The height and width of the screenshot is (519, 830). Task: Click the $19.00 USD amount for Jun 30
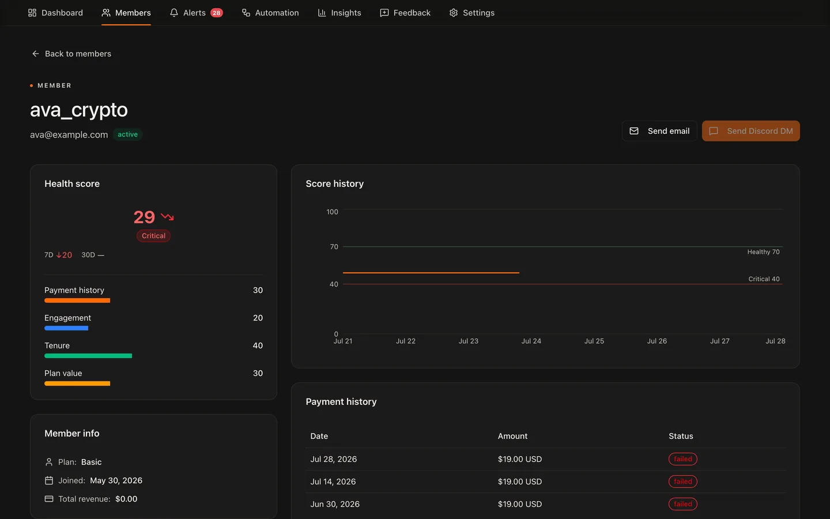[x=520, y=504]
